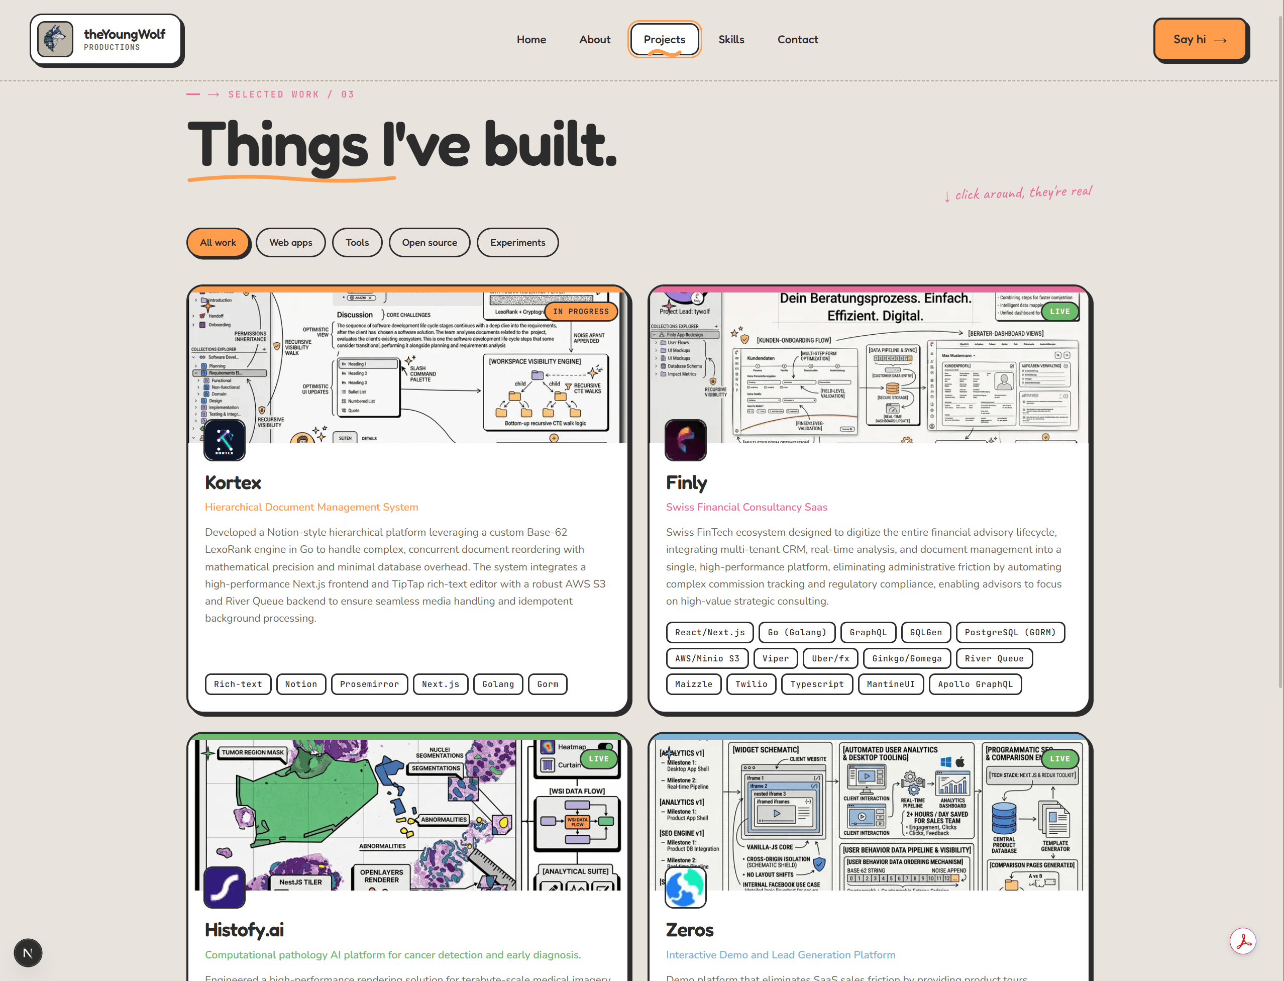
Task: Click the Kortex app icon
Action: (x=225, y=440)
